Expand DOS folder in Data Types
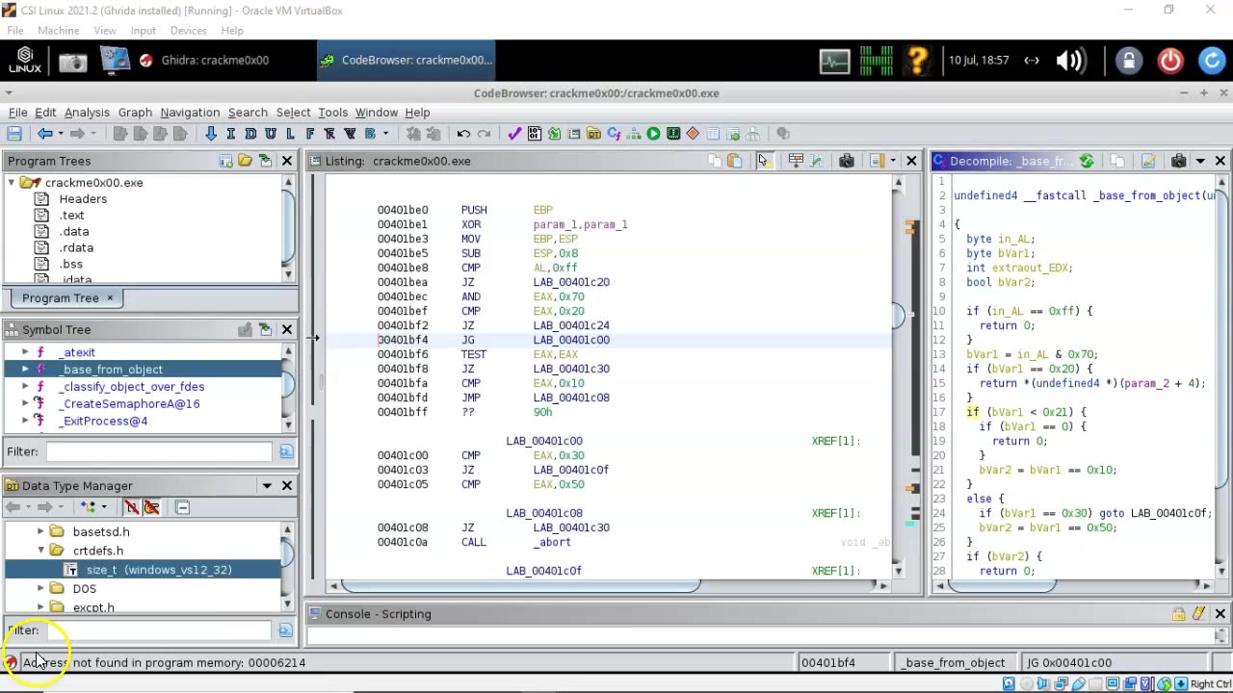 pyautogui.click(x=40, y=588)
